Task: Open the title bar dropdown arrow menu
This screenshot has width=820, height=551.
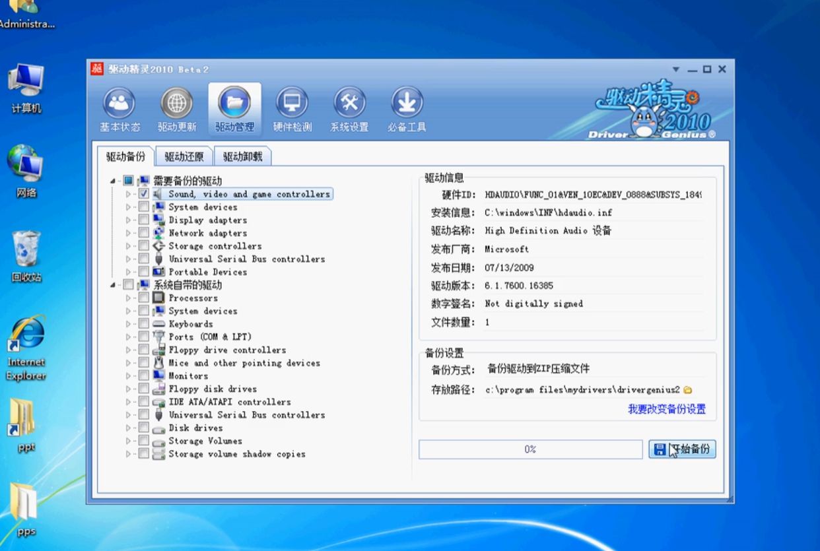Action: pyautogui.click(x=676, y=69)
